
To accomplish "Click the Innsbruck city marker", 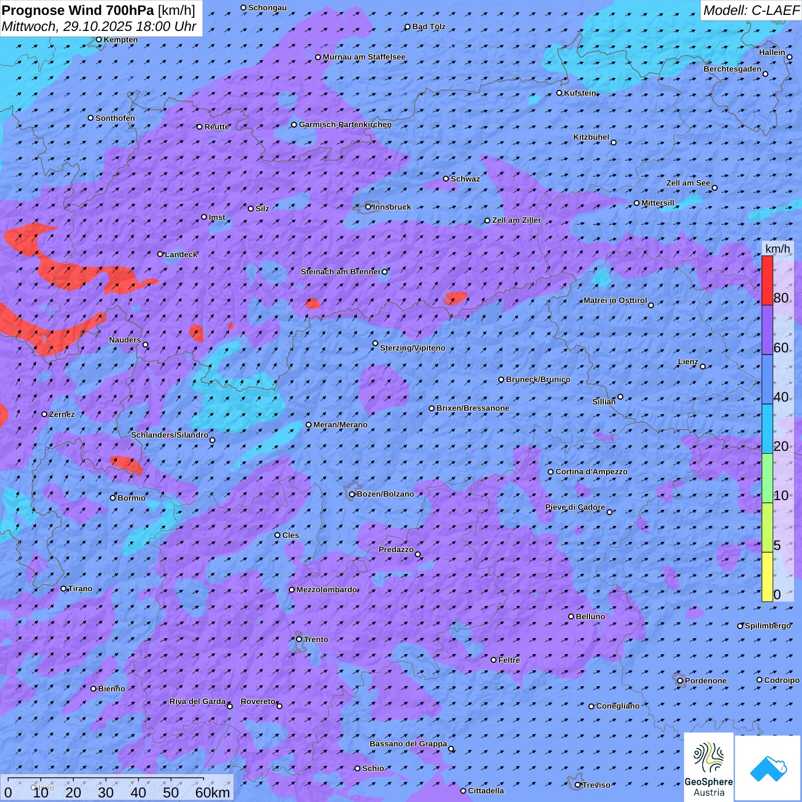I will 368,207.
